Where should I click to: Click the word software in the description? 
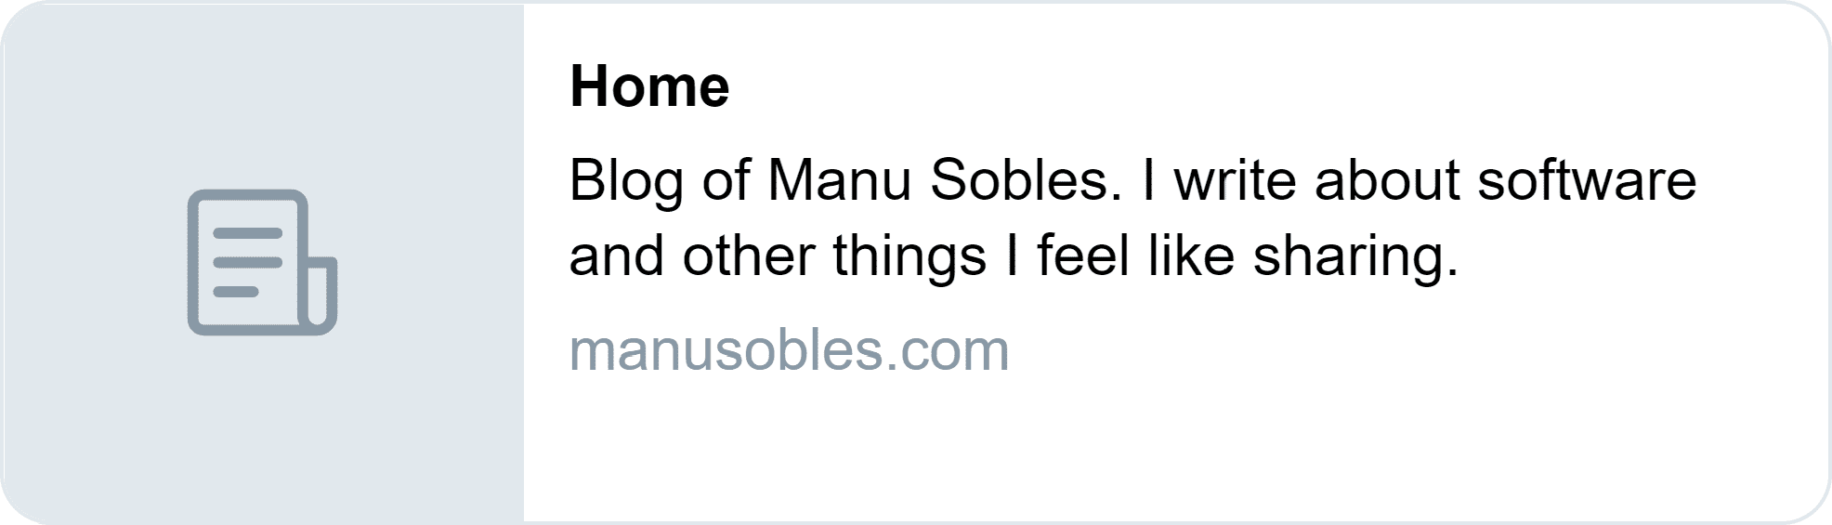(1587, 180)
